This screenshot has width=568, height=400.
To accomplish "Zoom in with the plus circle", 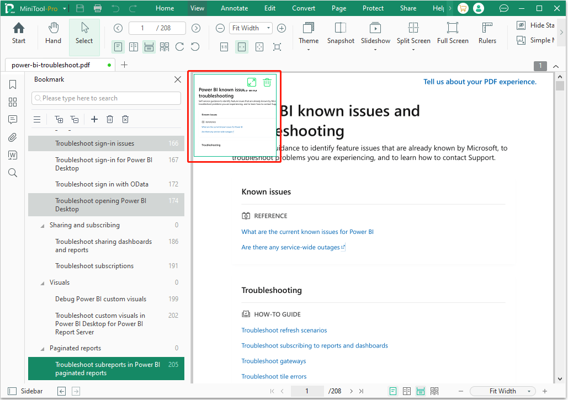I will (x=282, y=28).
